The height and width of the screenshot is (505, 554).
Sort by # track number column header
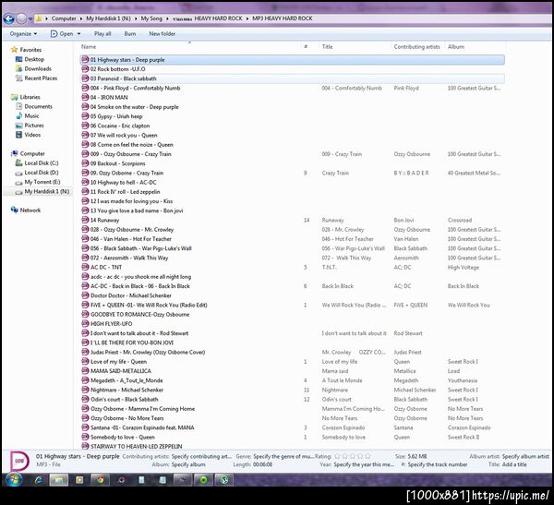(x=306, y=47)
